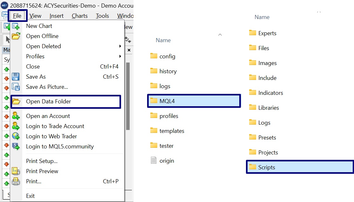Click the Save As floppy disk icon

[16, 77]
